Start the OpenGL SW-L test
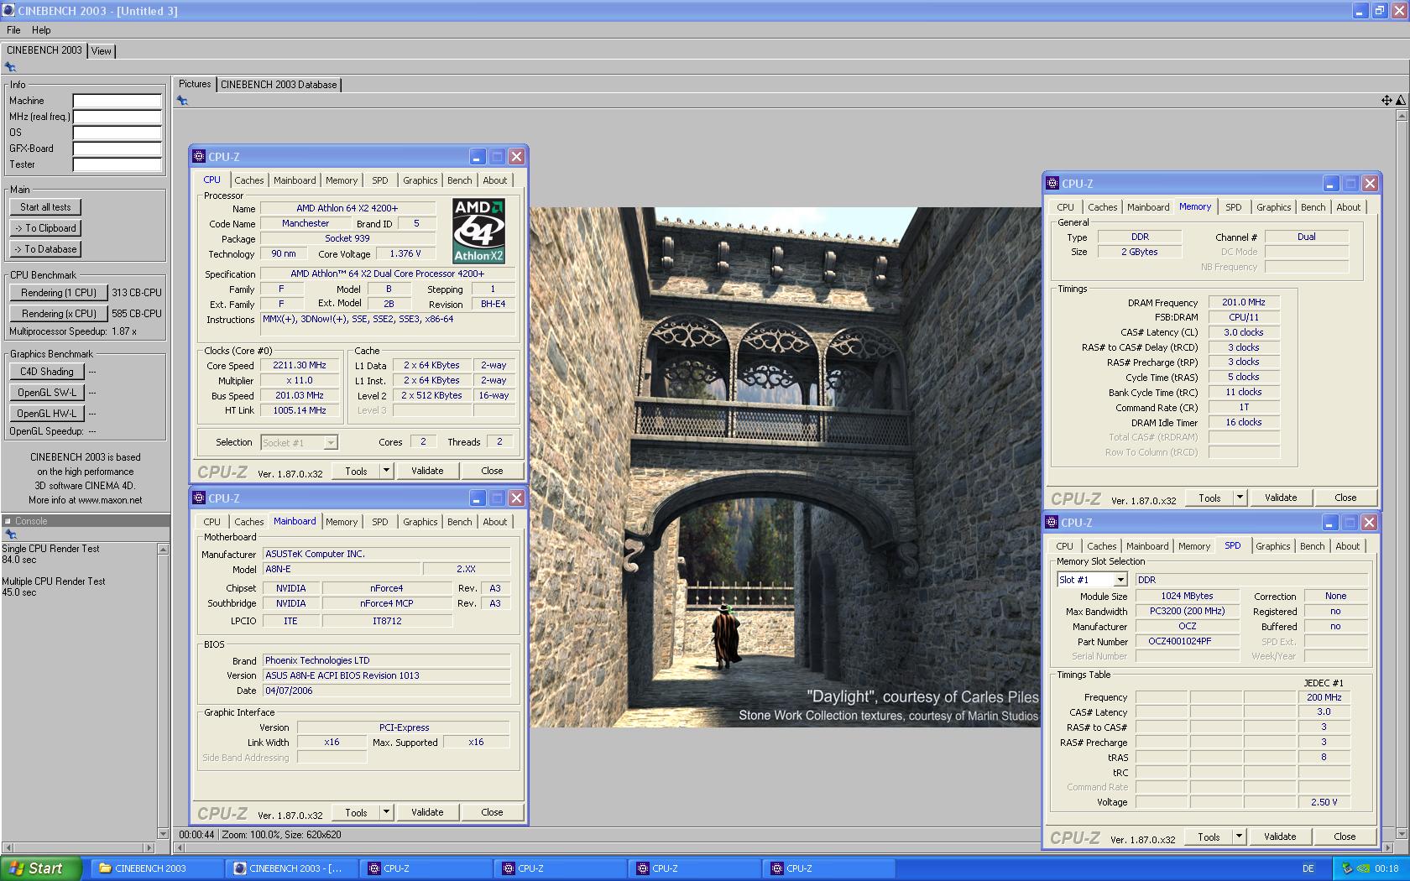Screen dimensions: 1410x881 [x=47, y=393]
